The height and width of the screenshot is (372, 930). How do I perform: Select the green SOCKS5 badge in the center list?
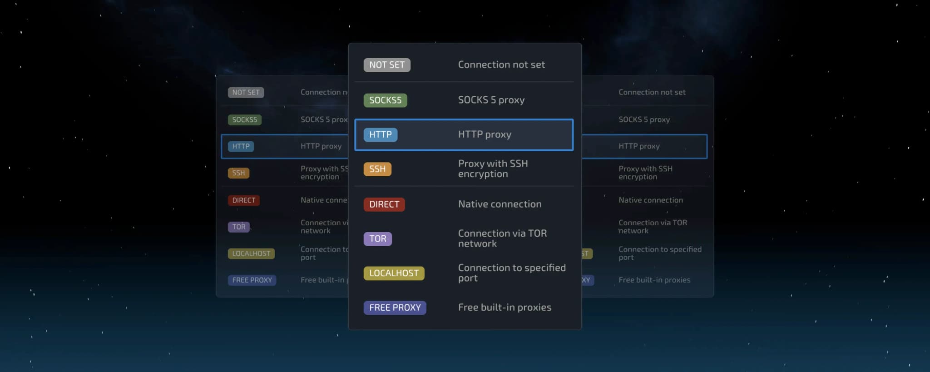pyautogui.click(x=385, y=100)
